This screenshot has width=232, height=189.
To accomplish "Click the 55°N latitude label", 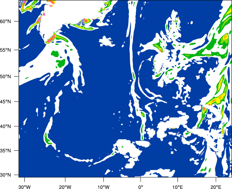I will tap(6, 50).
